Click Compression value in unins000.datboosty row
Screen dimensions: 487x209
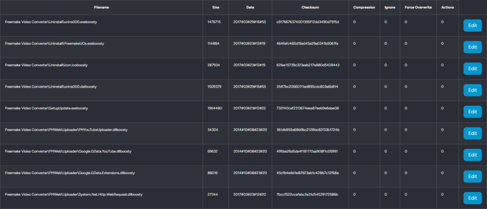point(354,87)
